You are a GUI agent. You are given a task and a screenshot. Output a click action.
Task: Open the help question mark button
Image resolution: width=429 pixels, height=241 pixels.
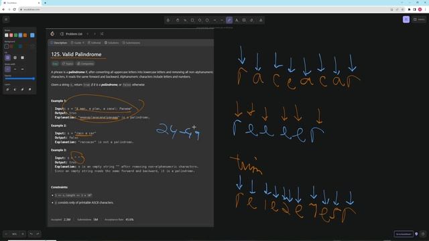point(423,234)
